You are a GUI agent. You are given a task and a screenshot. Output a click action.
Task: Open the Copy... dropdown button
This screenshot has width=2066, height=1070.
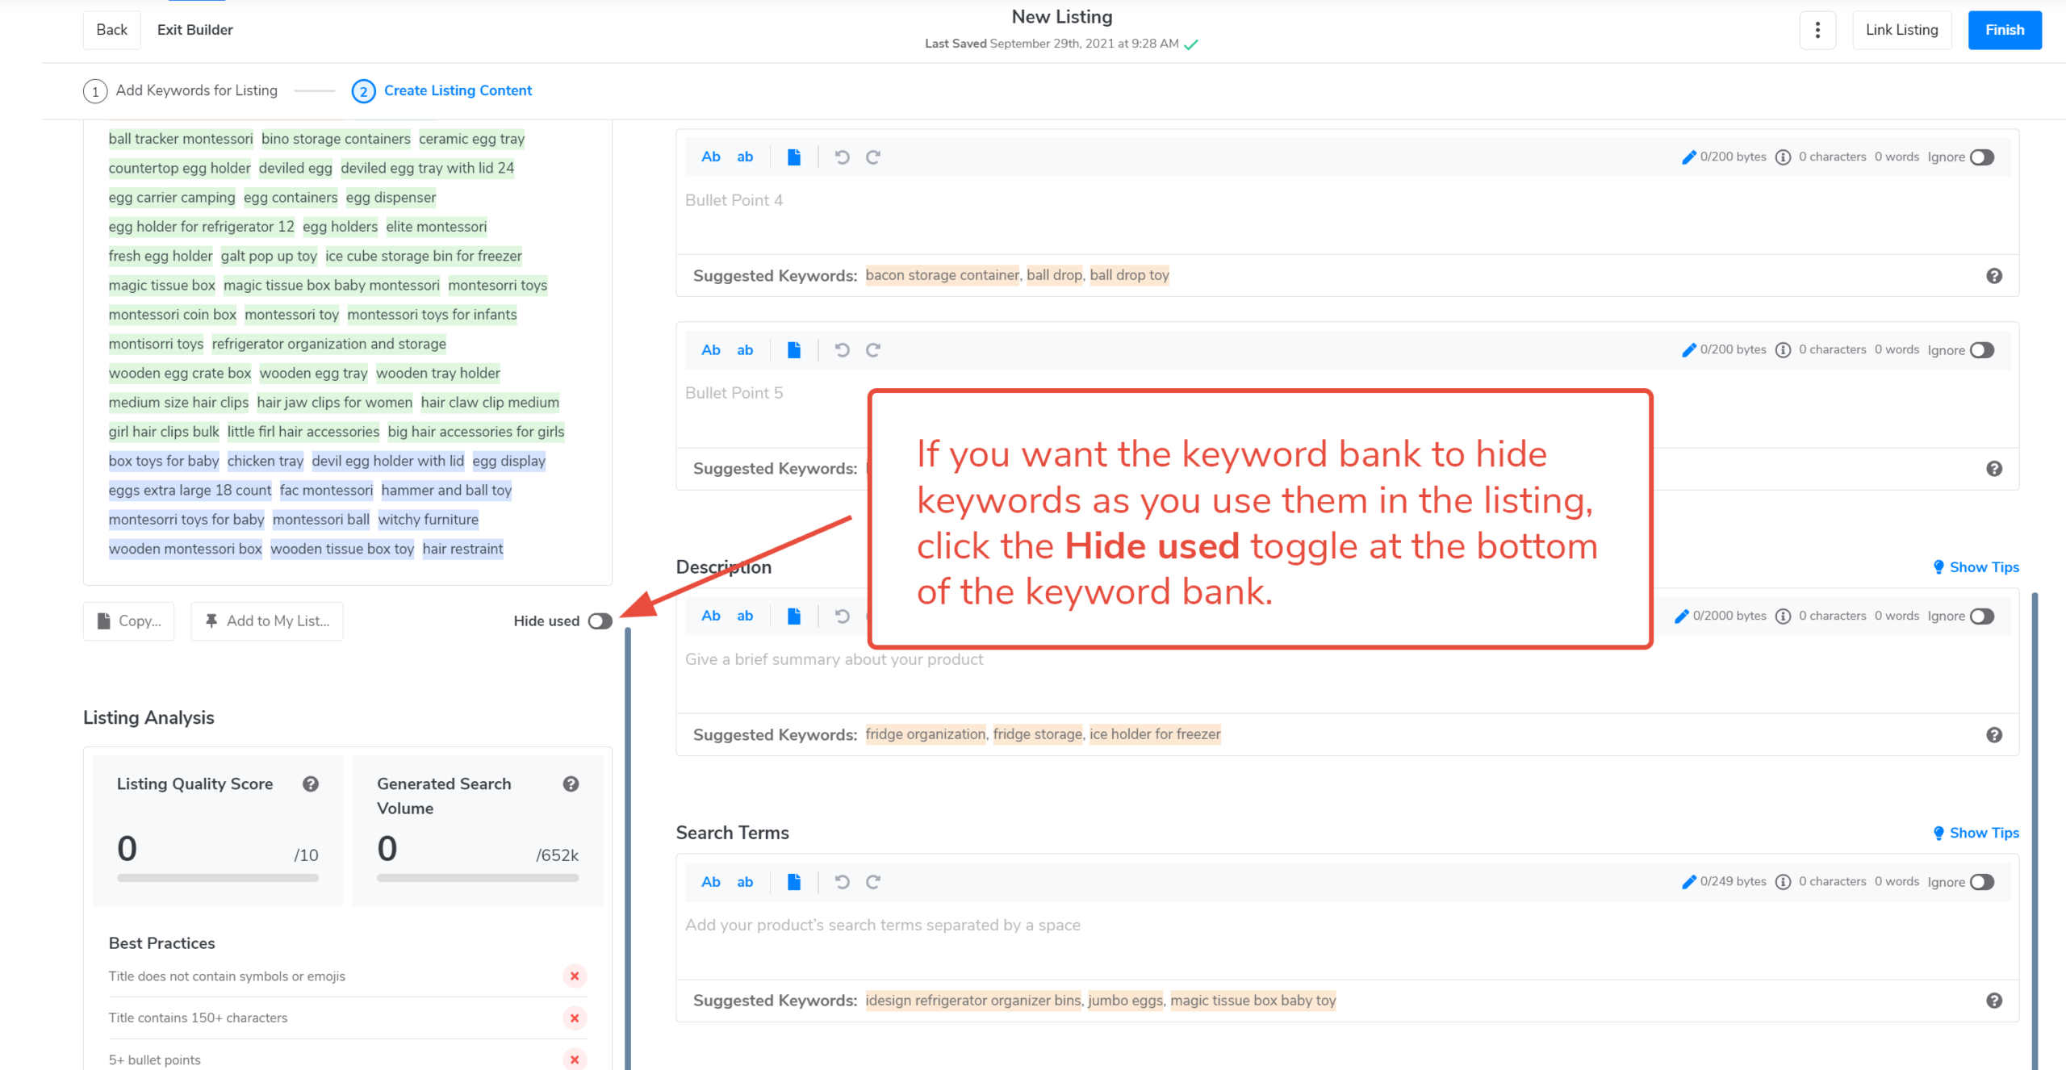tap(129, 621)
